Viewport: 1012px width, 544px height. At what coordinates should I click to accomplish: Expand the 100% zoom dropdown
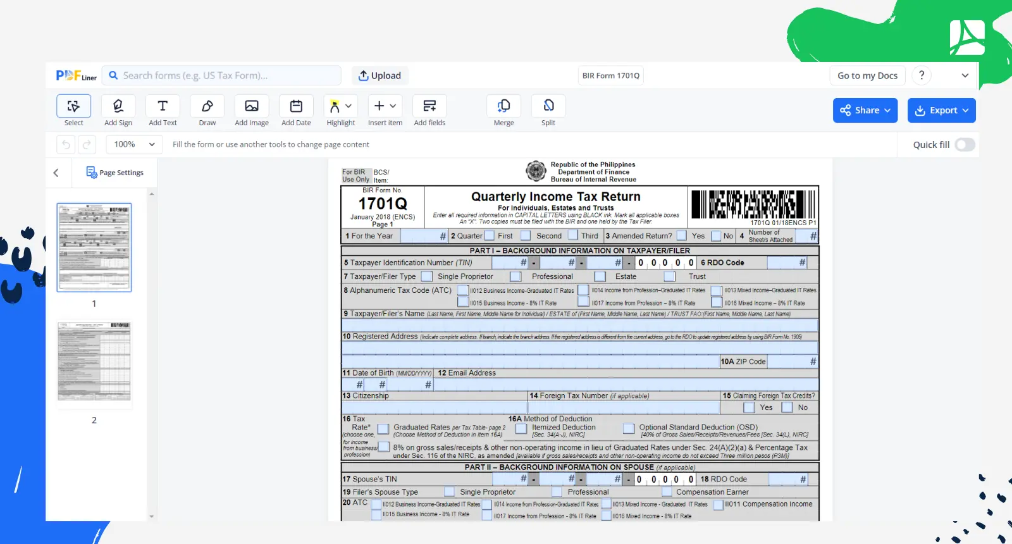[x=134, y=144]
